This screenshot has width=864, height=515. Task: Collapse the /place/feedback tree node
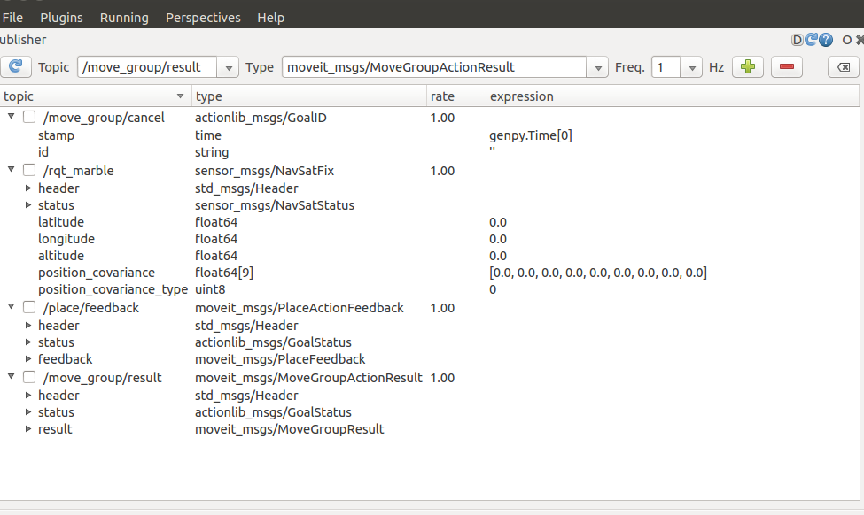(11, 308)
